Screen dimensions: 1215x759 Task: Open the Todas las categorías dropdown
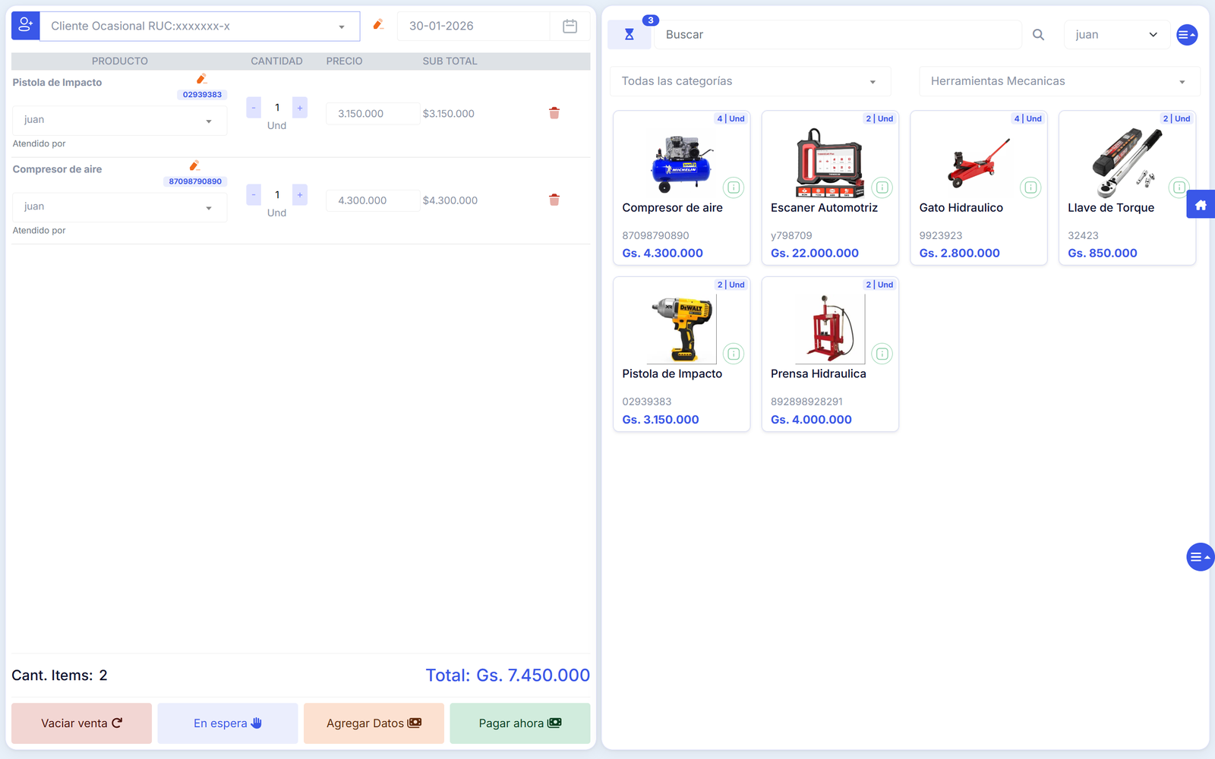[750, 81]
